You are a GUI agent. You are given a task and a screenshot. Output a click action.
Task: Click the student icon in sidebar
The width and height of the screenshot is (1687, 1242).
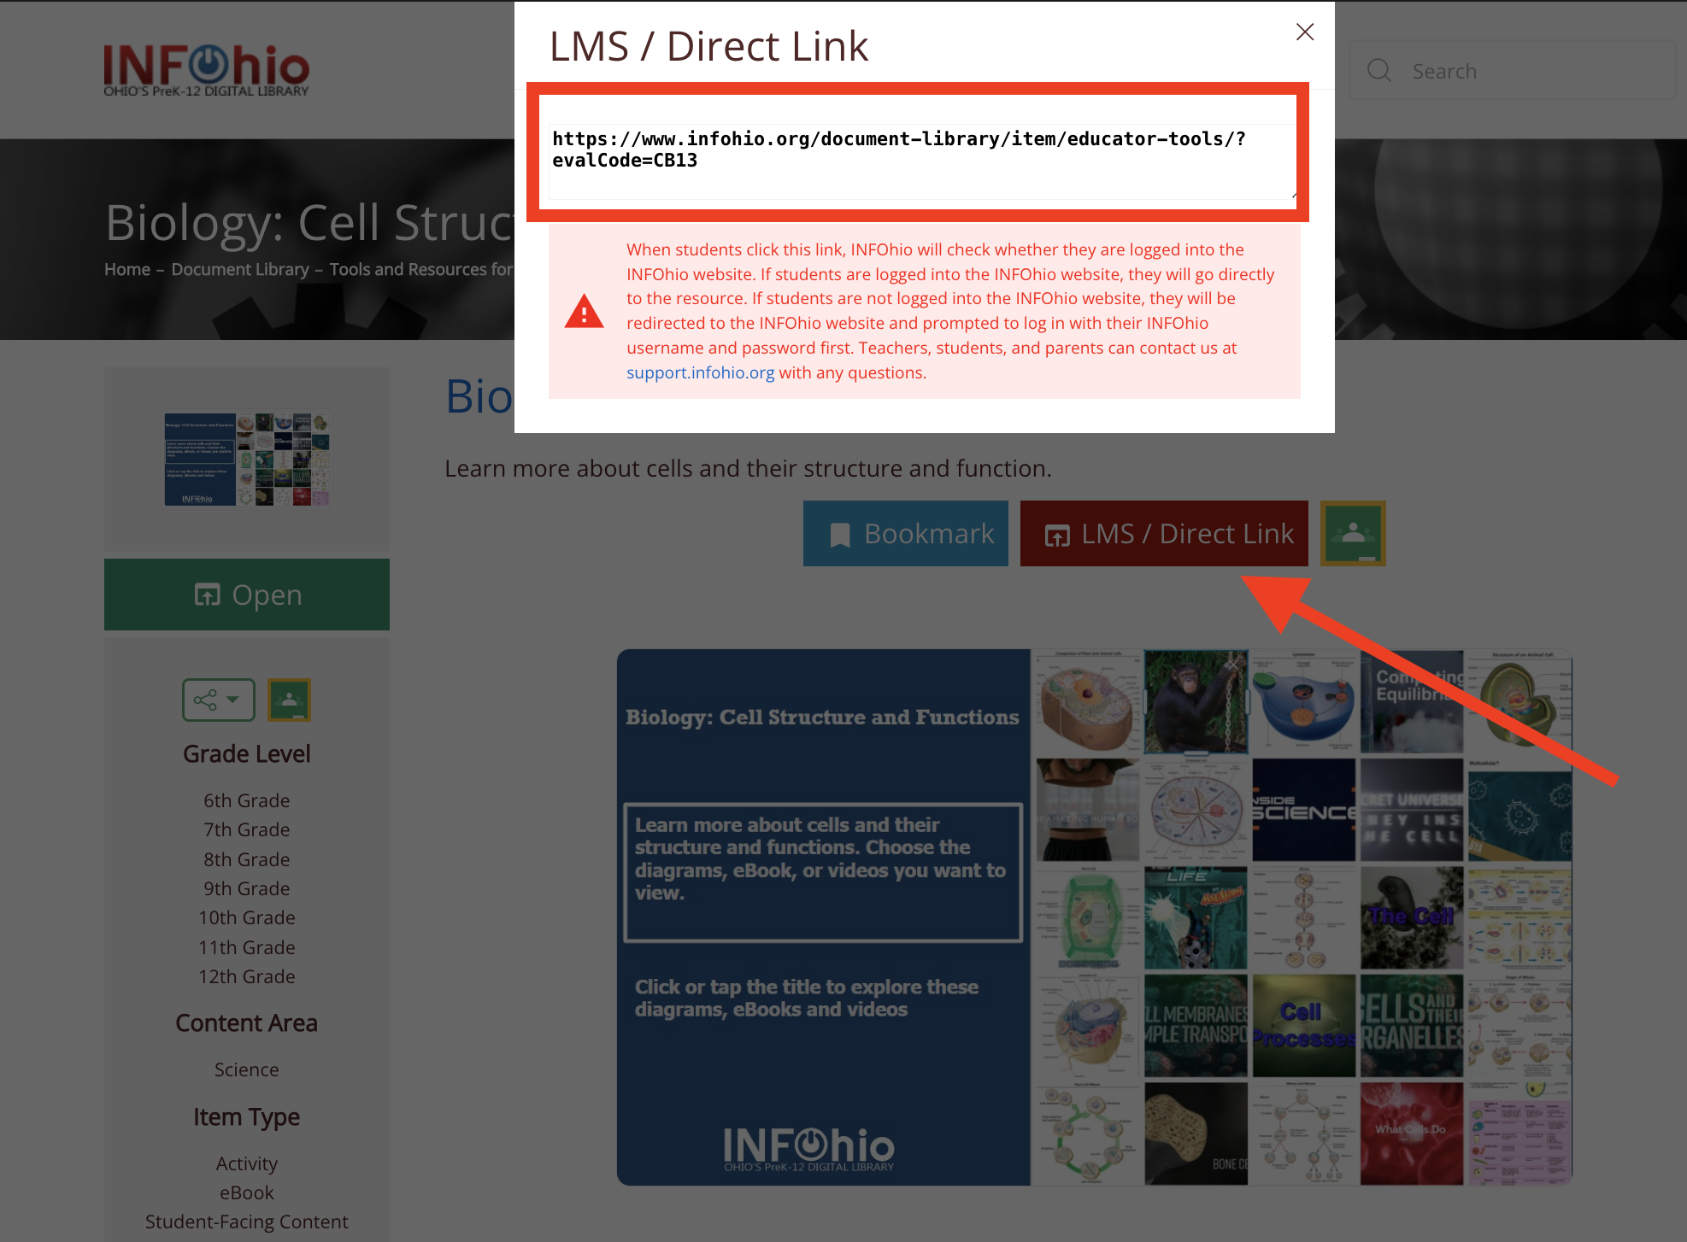[x=290, y=699]
